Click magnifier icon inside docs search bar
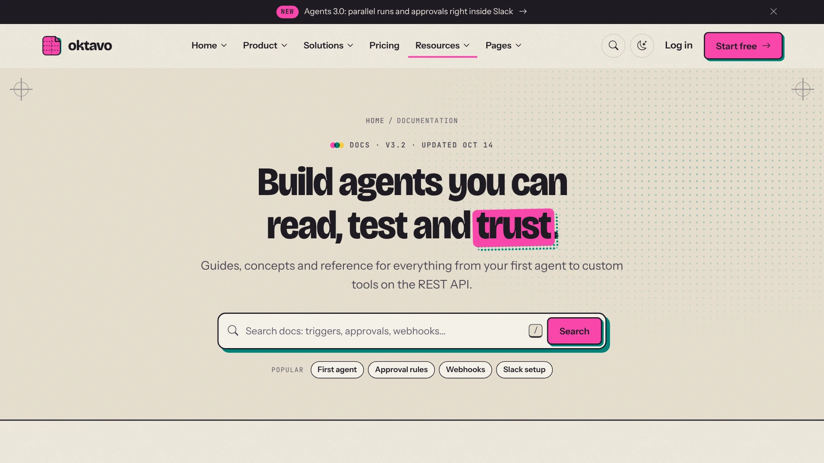824x463 pixels. pyautogui.click(x=233, y=331)
